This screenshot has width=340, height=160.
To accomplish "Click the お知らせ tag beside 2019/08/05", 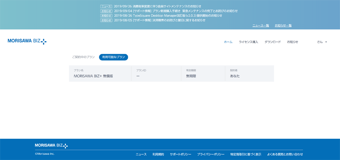I will click(106, 20).
